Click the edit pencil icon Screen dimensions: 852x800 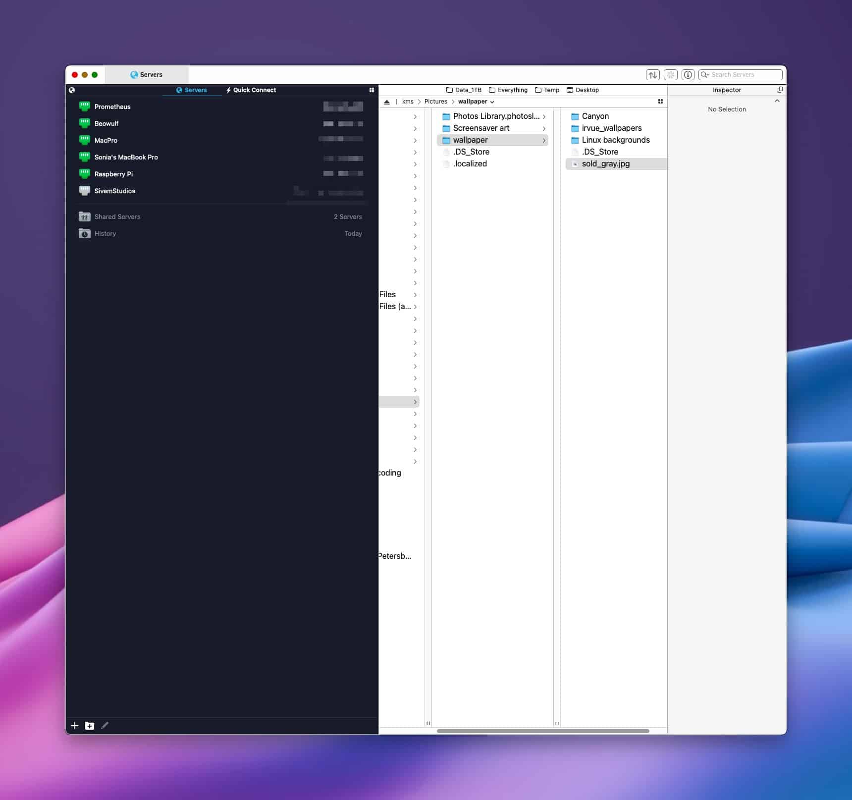[x=105, y=726]
